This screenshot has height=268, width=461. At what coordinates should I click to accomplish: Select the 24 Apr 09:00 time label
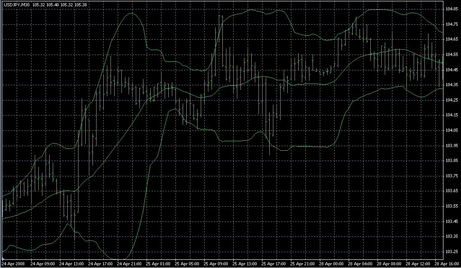[42, 263]
